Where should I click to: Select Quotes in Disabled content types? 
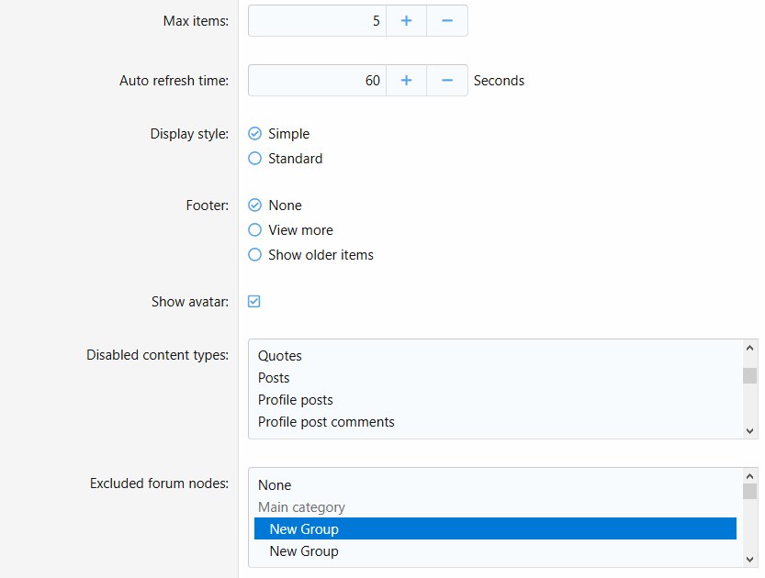point(280,356)
